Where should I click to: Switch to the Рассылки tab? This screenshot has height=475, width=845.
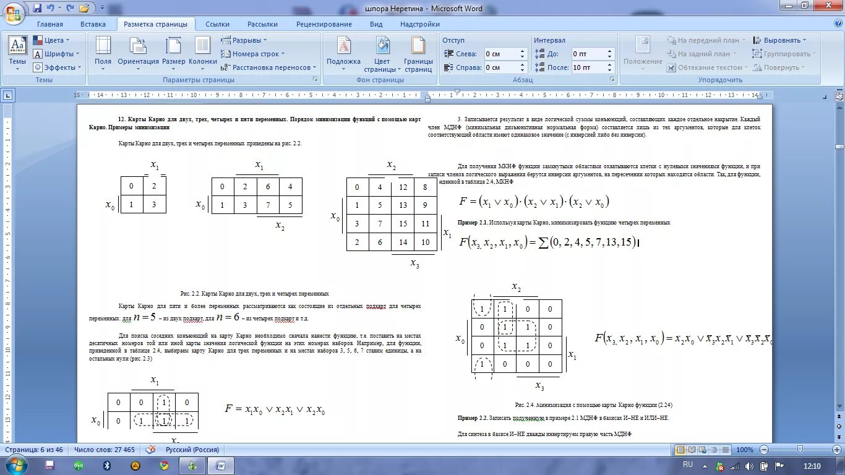tap(263, 24)
